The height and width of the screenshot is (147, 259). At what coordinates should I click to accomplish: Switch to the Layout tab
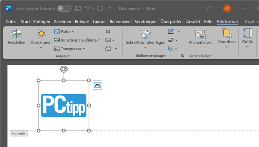[x=99, y=21]
